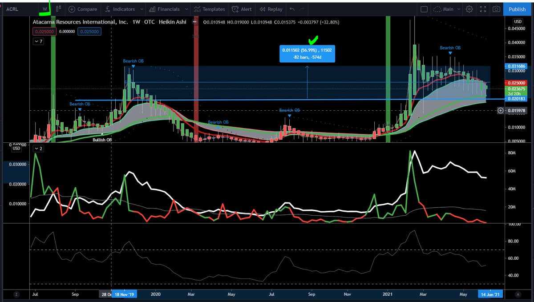Screen dimensions: 534x302
Task: Open indicator Templates menu
Action: point(210,9)
